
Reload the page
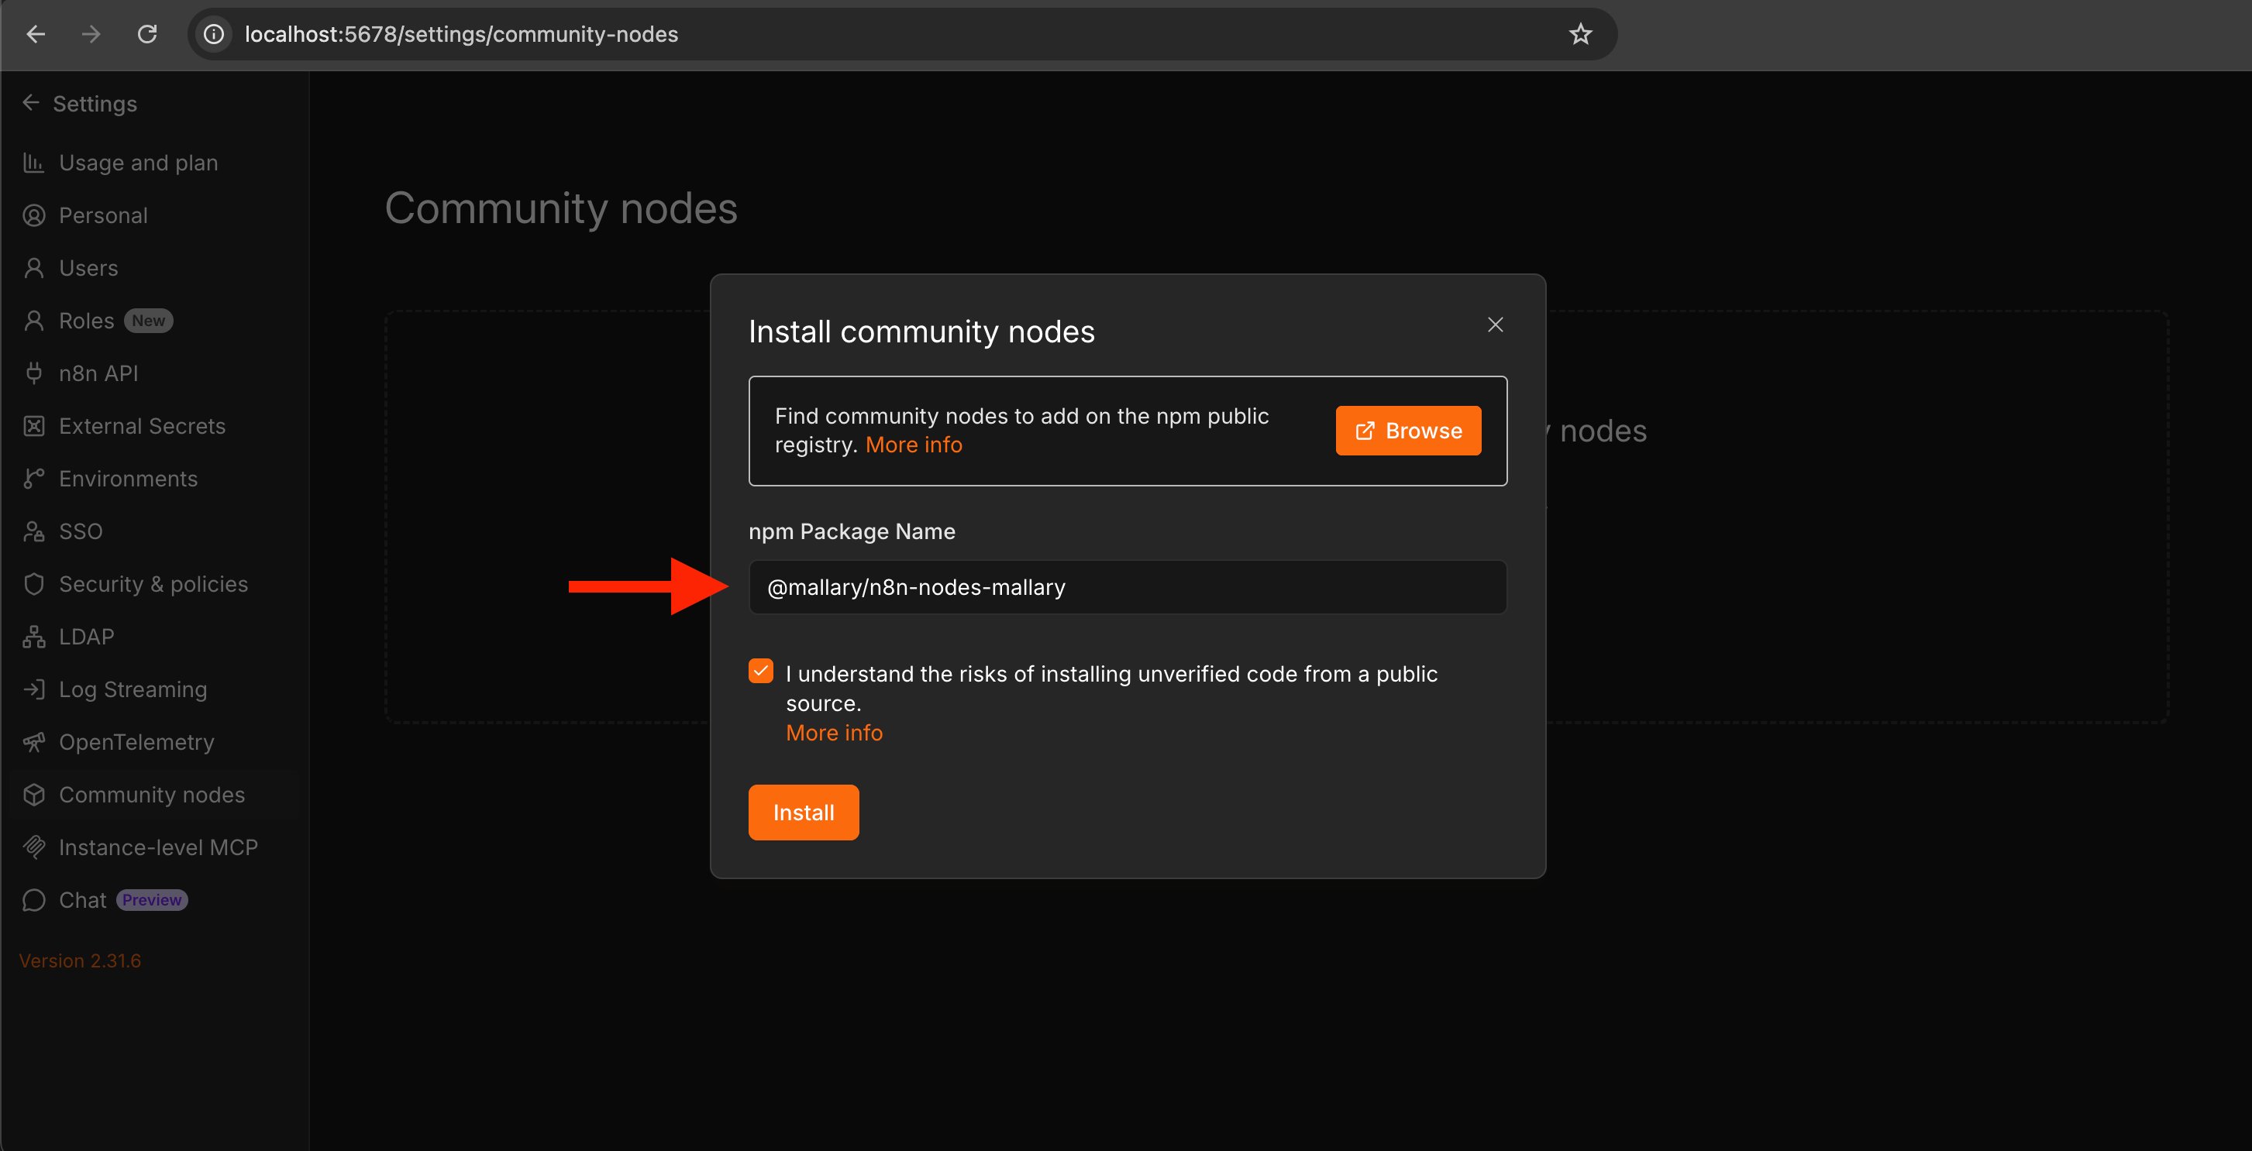tap(147, 34)
